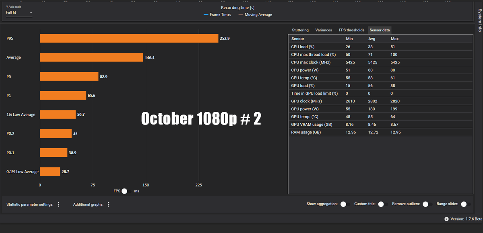The height and width of the screenshot is (233, 483).
Task: Click the P5 bar in the chart
Action: [x=69, y=76]
